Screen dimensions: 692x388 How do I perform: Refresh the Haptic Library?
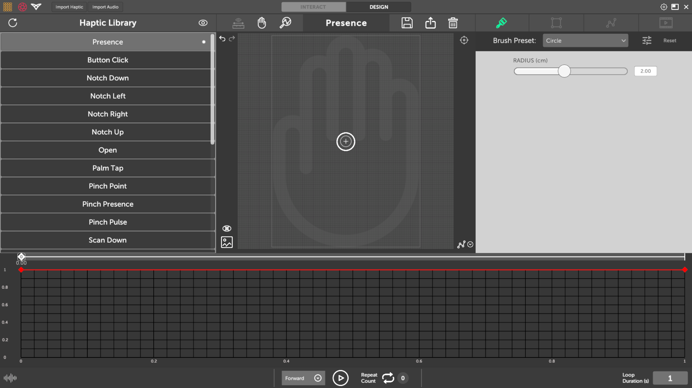(13, 23)
